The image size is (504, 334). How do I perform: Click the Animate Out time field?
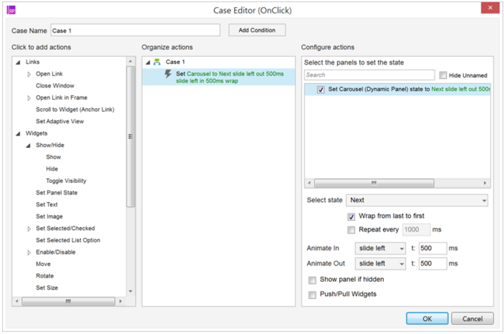(x=433, y=264)
